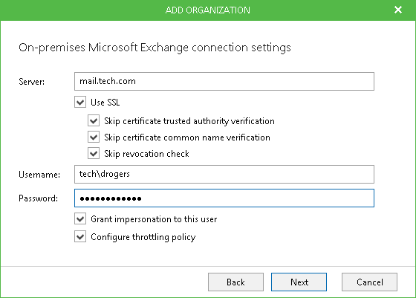Screen dimensions: 416x298
Task: Click the Password label text
Action: (x=38, y=198)
